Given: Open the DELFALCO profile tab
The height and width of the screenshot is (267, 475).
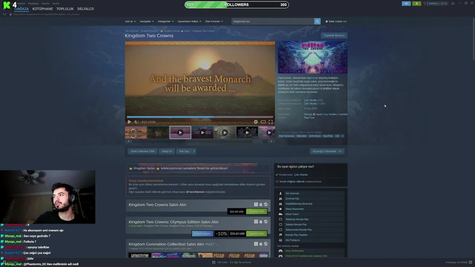Looking at the screenshot, I should coord(86,9).
